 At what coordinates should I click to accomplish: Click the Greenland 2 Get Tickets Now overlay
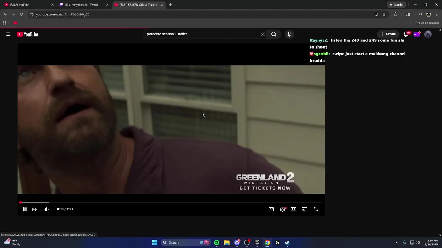click(x=265, y=182)
